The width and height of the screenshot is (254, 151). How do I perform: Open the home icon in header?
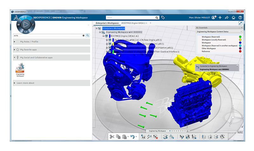(234, 18)
